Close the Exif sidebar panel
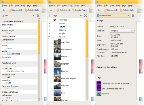 click(38, 15)
